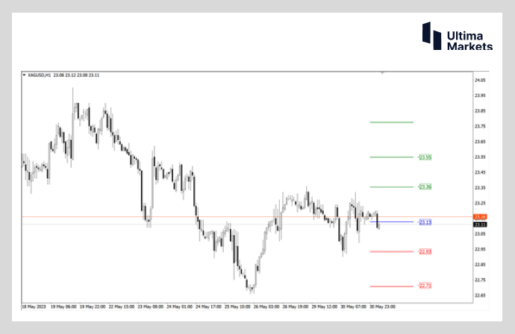The image size is (515, 334).
Task: Click the 23.75 price axis value
Action: [x=480, y=126]
